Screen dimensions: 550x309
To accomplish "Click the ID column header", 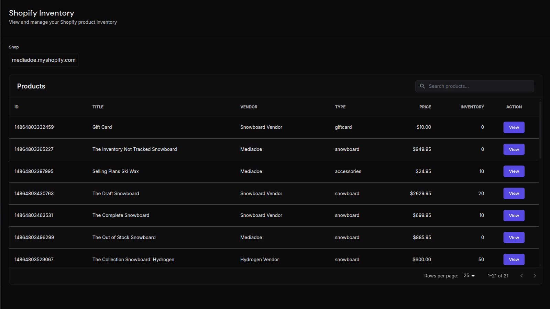I will click(x=16, y=107).
